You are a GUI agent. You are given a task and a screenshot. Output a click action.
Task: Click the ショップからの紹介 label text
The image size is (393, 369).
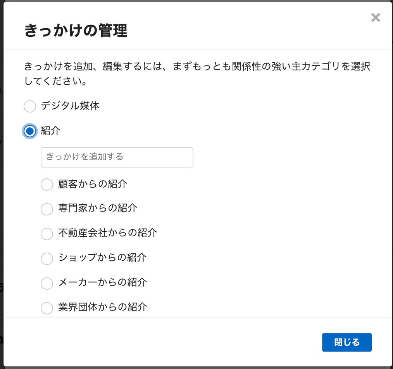point(102,258)
